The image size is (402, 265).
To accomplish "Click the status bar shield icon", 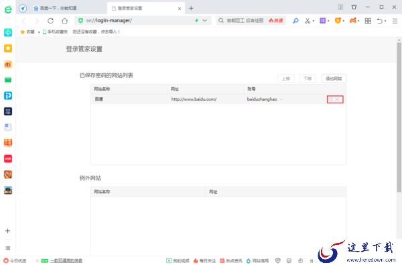I will pos(277,260).
